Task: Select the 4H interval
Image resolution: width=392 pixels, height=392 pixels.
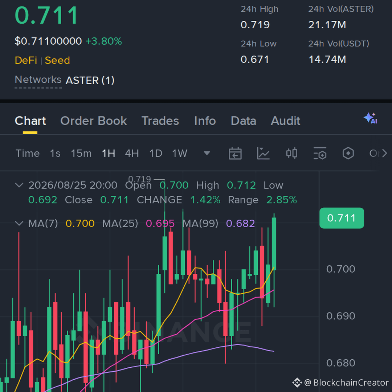Action: point(132,153)
